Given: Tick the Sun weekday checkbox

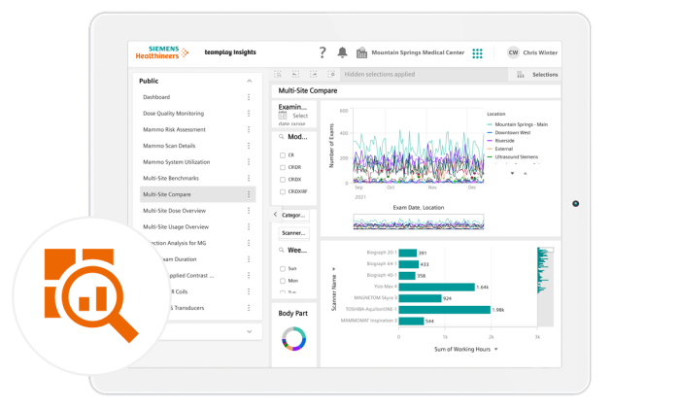Looking at the screenshot, I should pos(283,268).
